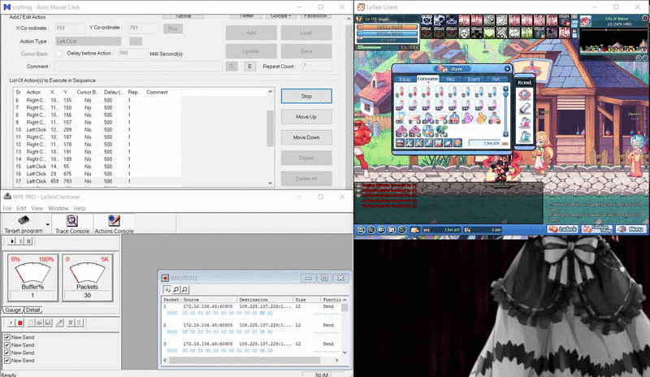Image resolution: width=650 pixels, height=377 pixels.
Task: Click the play icon in filter toolbar
Action: coord(11,323)
